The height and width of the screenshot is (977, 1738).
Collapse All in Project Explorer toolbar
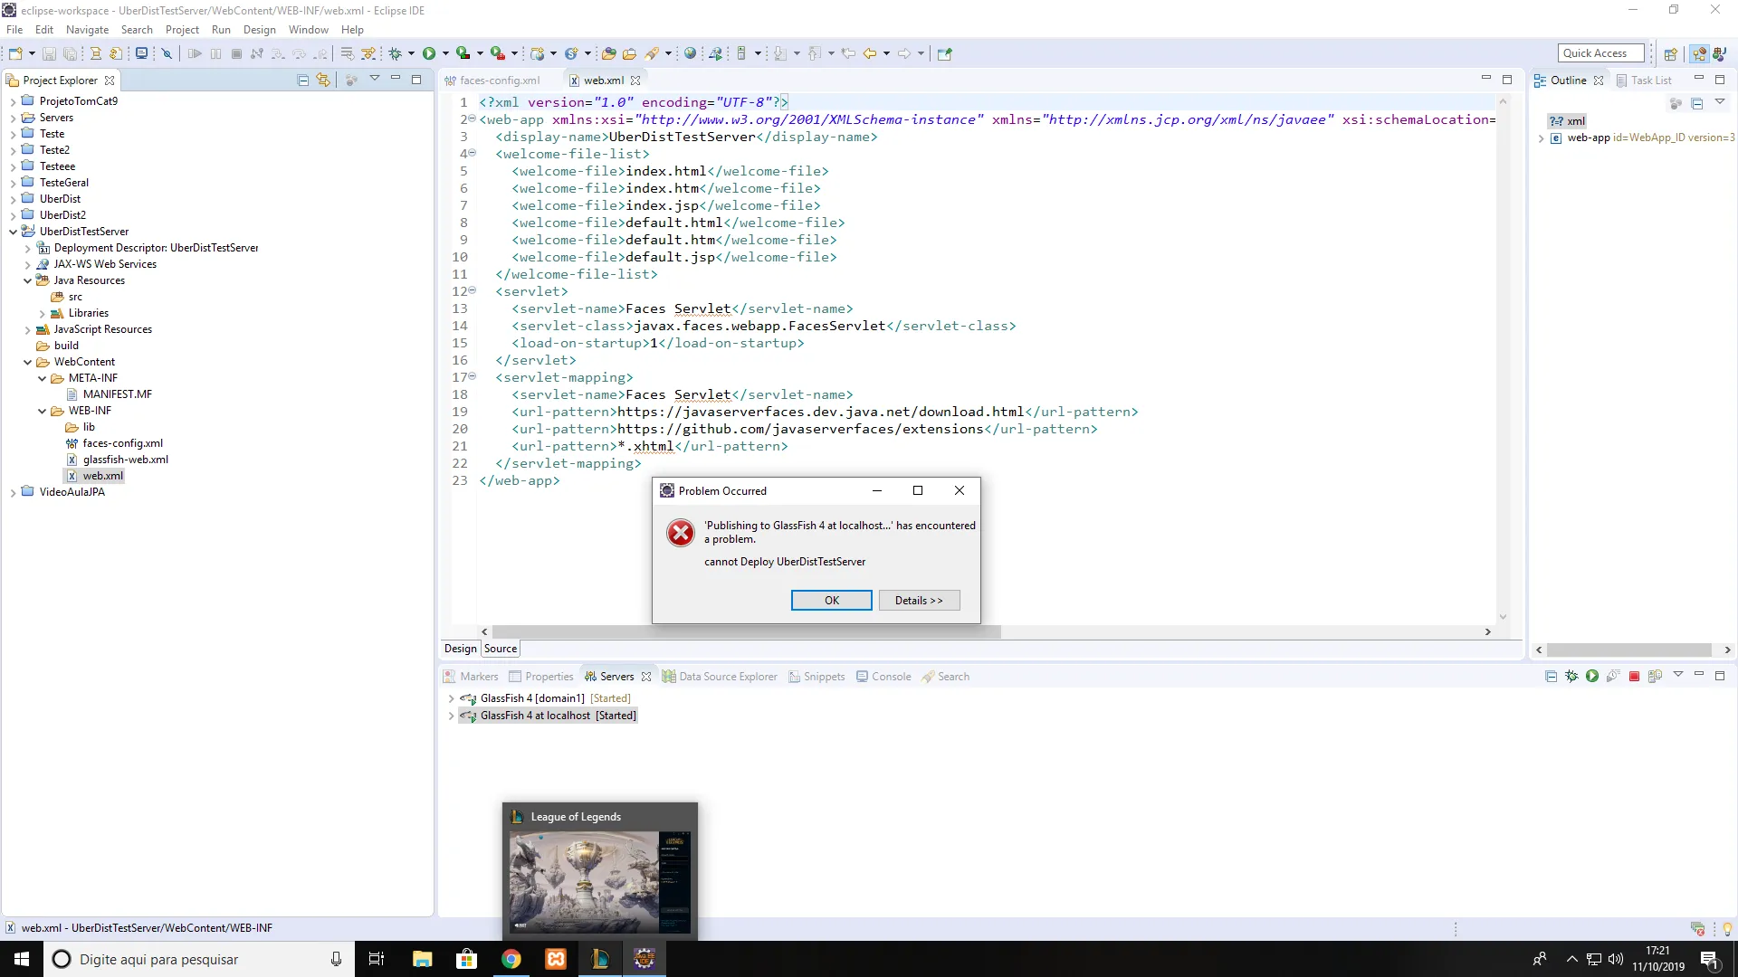(303, 81)
